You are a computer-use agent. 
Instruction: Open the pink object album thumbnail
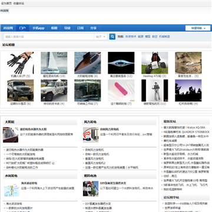[x=121, y=91]
